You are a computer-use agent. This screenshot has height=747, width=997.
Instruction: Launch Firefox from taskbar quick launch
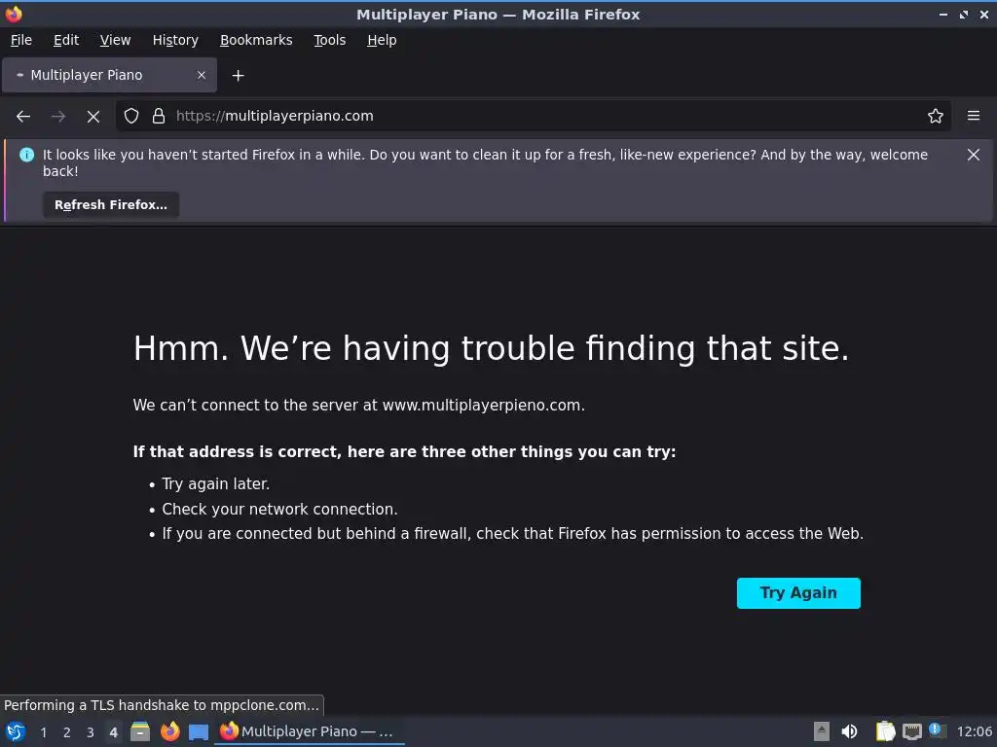[x=169, y=731]
